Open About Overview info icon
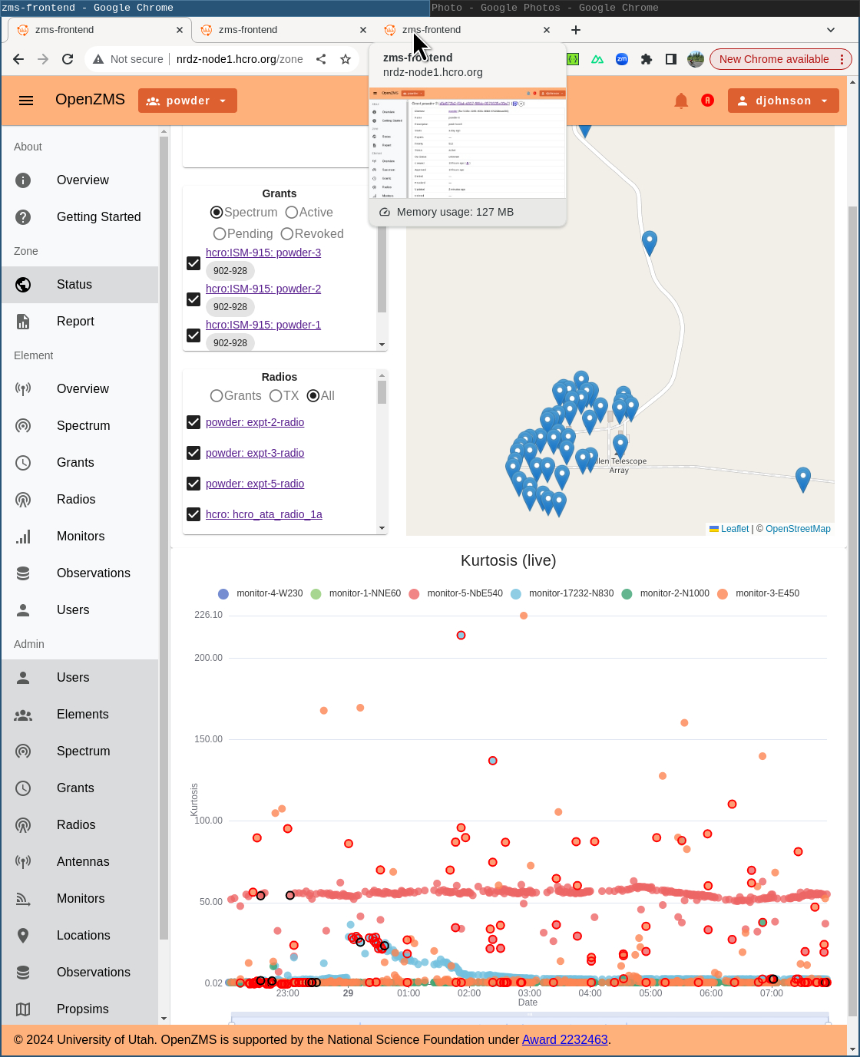The width and height of the screenshot is (860, 1057). click(23, 180)
